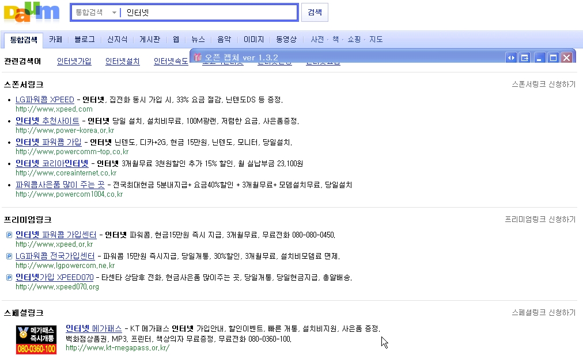Click the P icon beside 인터넷 파워콤 가입센터
The width and height of the screenshot is (583, 356).
click(x=9, y=235)
